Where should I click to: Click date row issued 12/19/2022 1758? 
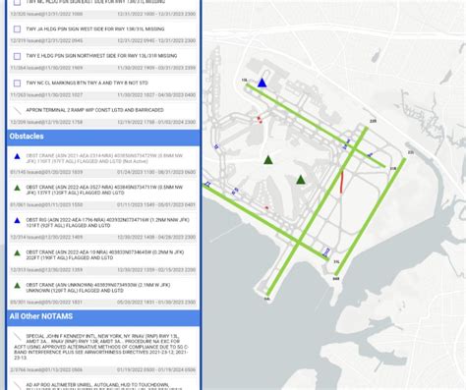pyautogui.click(x=103, y=122)
